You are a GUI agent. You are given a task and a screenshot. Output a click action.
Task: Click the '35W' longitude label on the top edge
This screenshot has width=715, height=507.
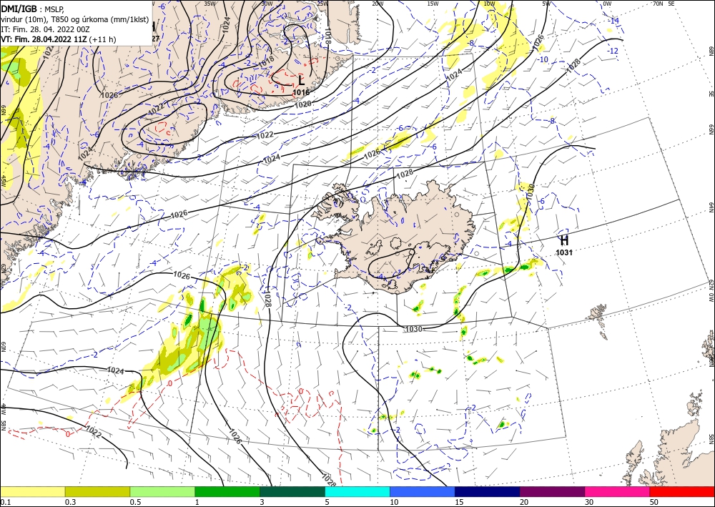(x=209, y=4)
